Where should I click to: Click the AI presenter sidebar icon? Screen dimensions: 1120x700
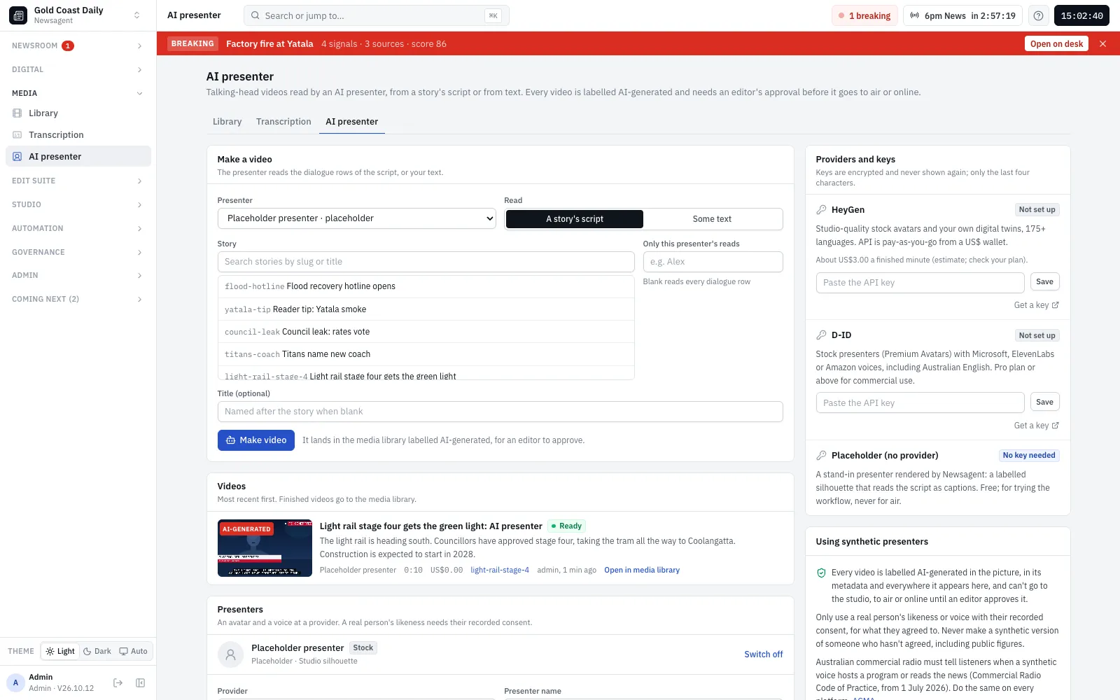tap(17, 156)
